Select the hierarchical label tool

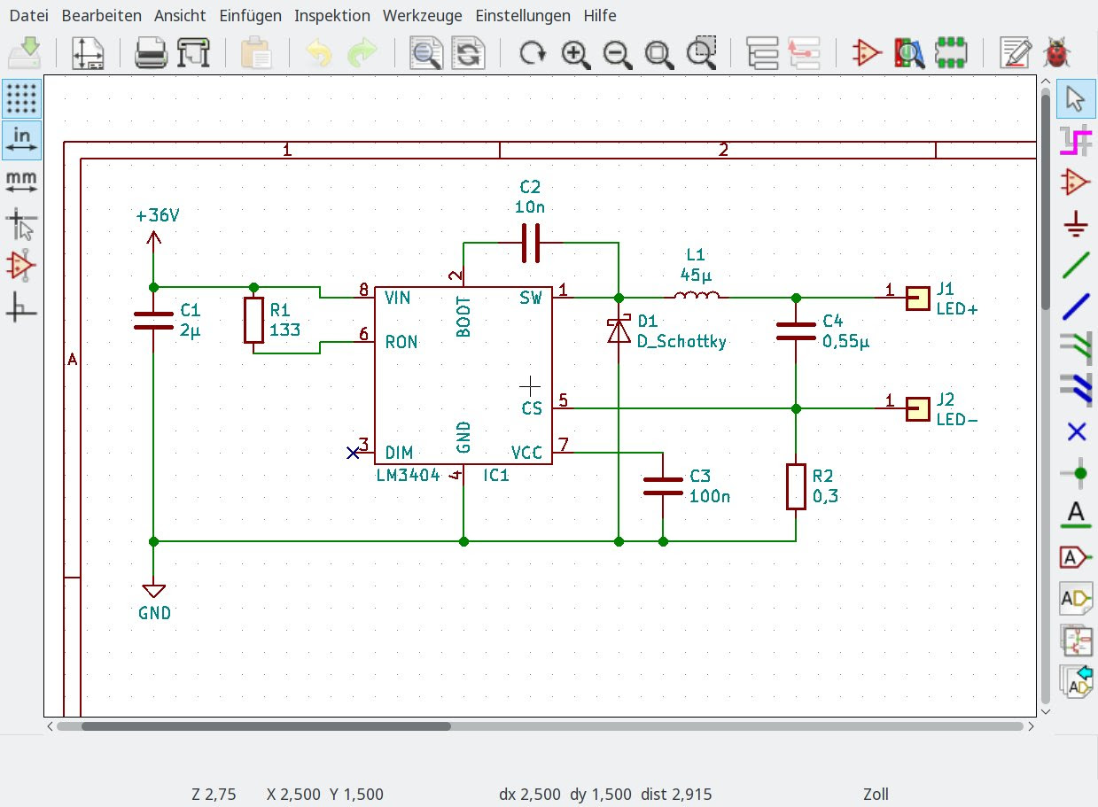point(1076,598)
